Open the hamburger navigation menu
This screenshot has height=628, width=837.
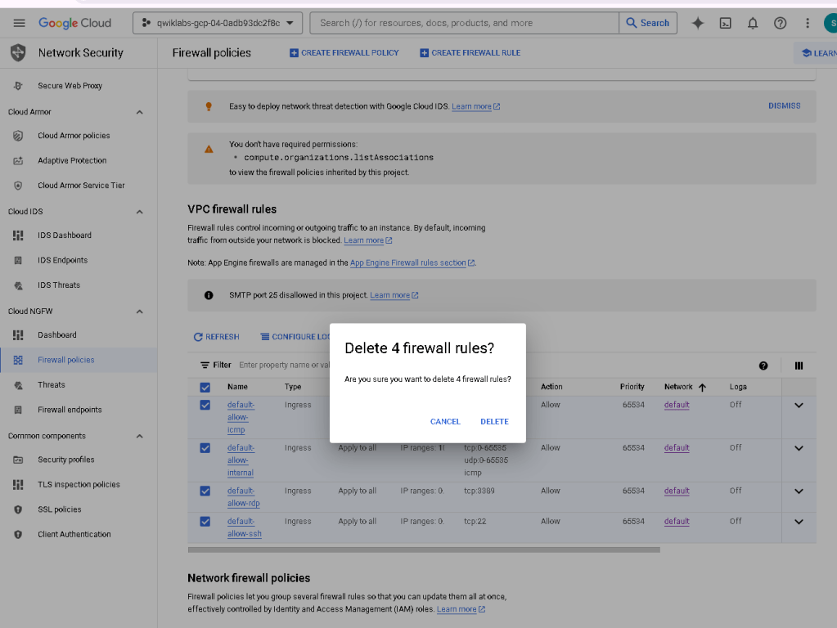[x=19, y=23]
